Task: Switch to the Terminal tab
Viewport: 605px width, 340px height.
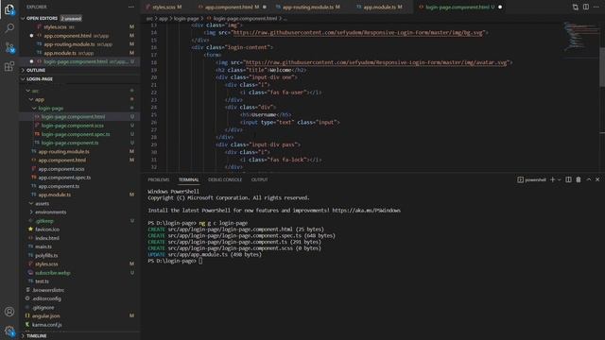Action: [x=189, y=179]
